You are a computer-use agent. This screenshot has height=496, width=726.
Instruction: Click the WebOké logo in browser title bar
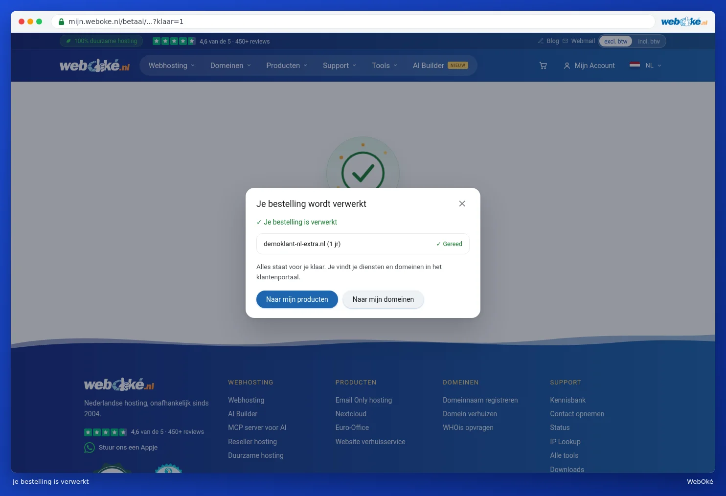click(x=684, y=22)
